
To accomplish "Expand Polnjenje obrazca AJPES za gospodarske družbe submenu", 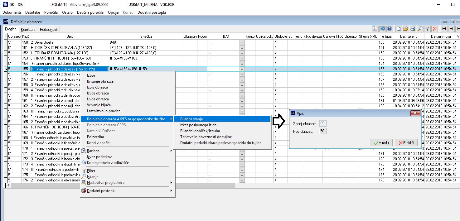I will pyautogui.click(x=127, y=119).
